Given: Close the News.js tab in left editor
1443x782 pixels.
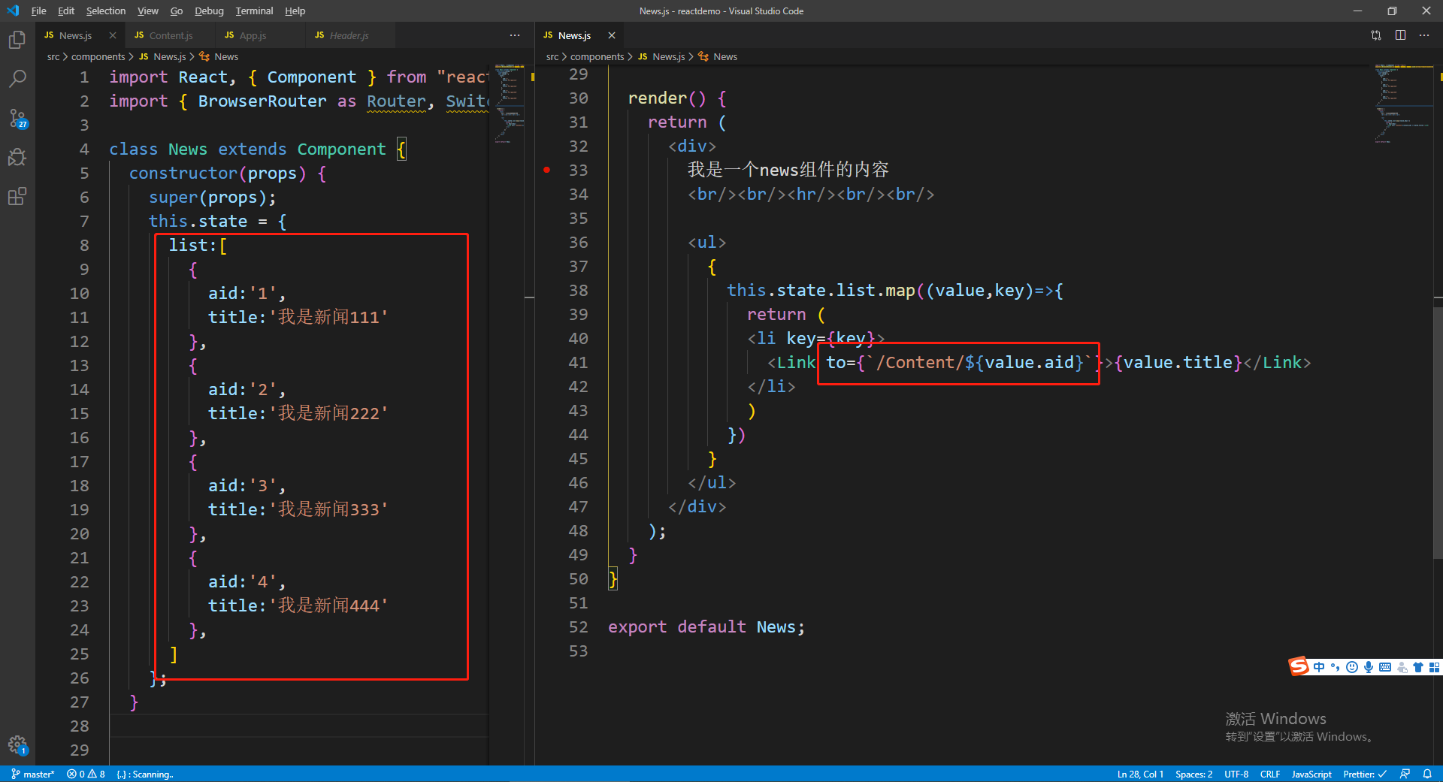Looking at the screenshot, I should (x=113, y=35).
